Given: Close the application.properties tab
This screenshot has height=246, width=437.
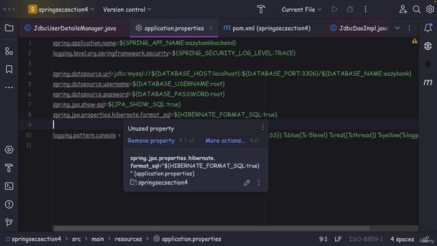Looking at the screenshot, I should (211, 28).
